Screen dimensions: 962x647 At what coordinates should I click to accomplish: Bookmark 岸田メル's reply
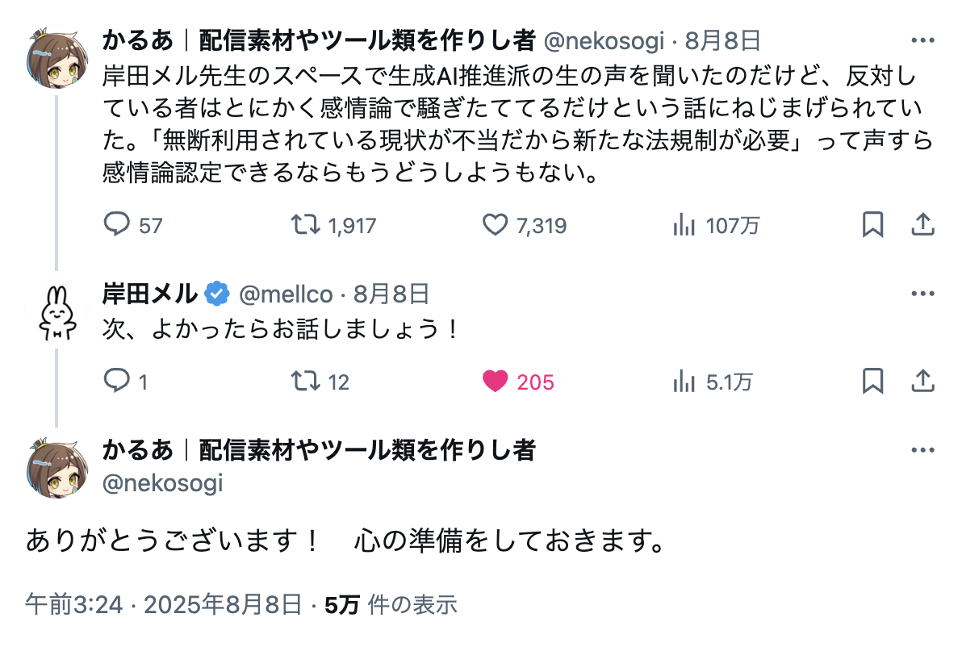click(x=872, y=381)
